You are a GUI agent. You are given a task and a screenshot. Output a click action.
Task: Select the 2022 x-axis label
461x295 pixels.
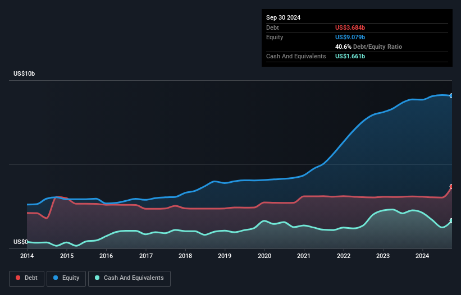(344, 256)
